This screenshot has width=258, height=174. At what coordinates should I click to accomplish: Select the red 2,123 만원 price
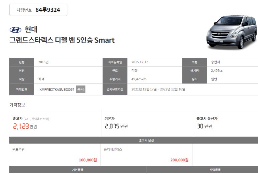pyautogui.click(x=25, y=126)
